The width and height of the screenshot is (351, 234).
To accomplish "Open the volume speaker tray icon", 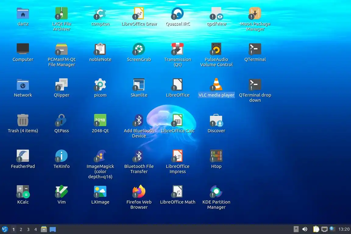I will click(305, 229).
